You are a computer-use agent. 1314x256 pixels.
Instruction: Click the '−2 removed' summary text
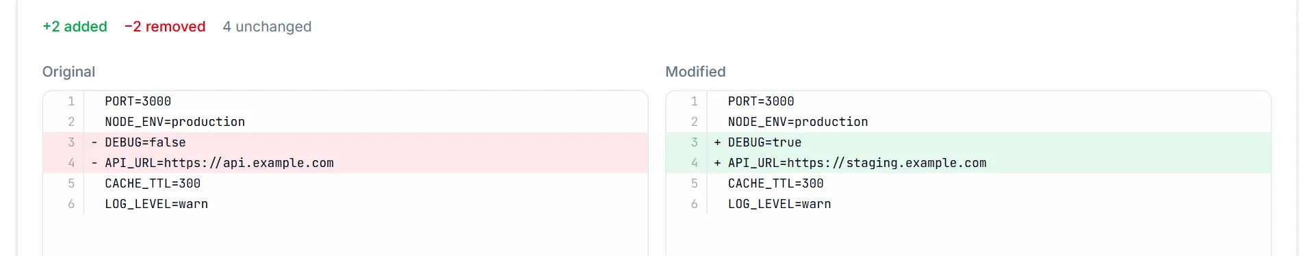pos(165,27)
